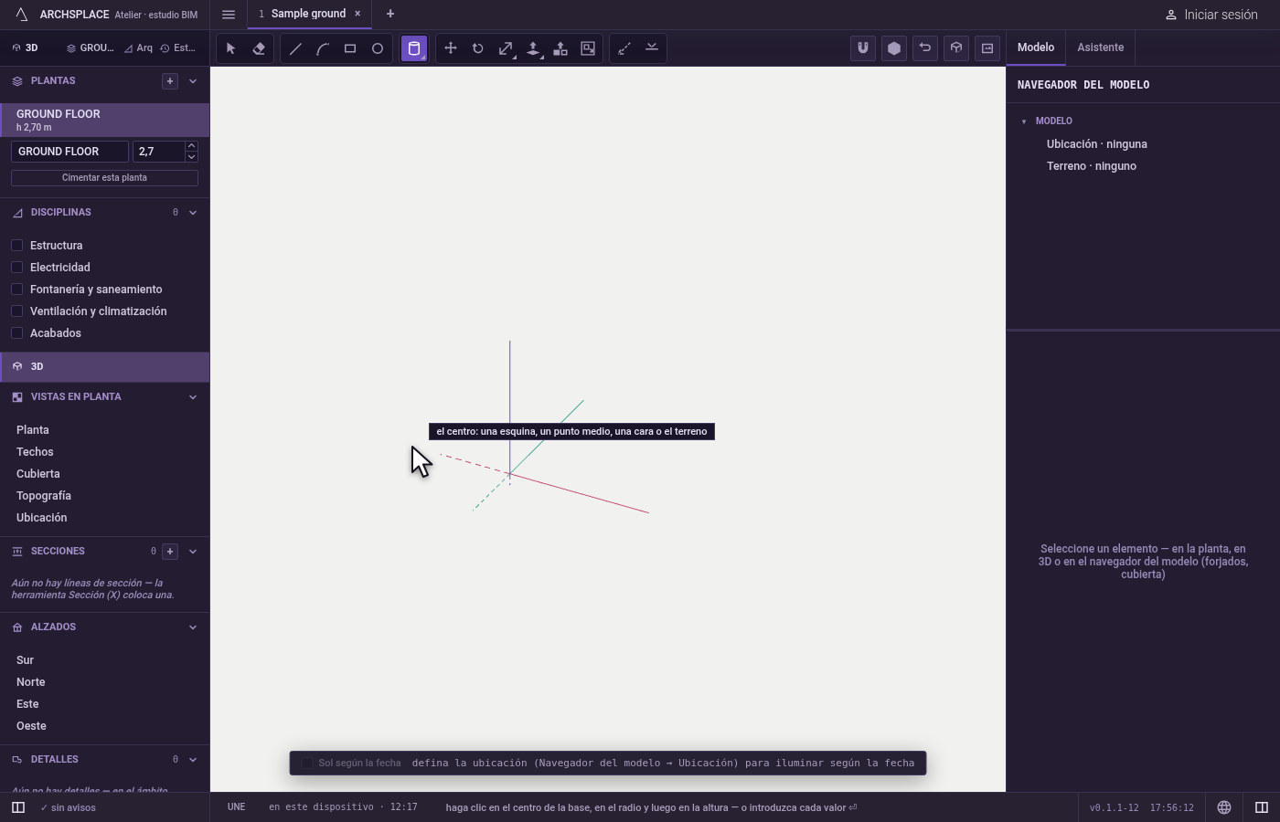Select the eraser tool
The height and width of the screenshot is (822, 1280).
pyautogui.click(x=259, y=48)
